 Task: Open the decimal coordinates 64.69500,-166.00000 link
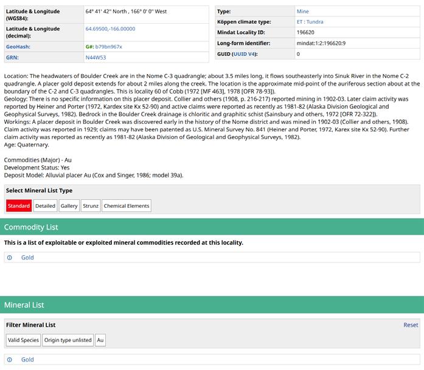point(110,29)
